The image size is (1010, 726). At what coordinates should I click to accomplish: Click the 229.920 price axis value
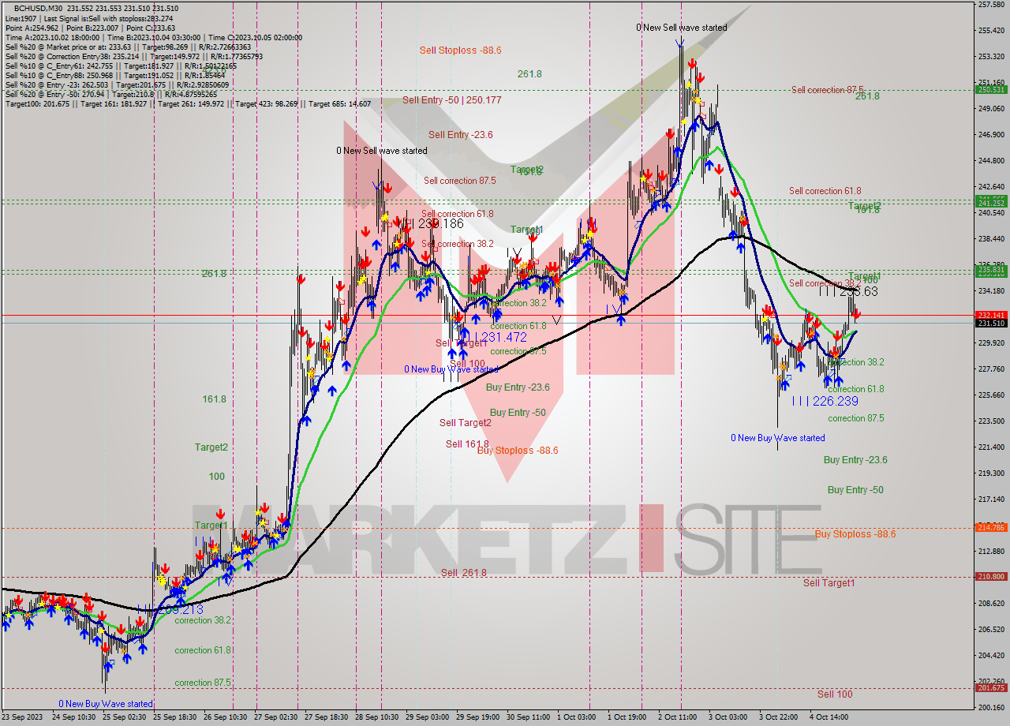click(x=991, y=343)
